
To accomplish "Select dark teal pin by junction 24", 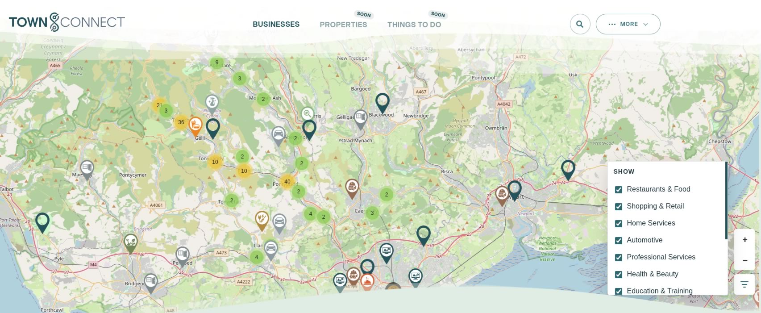I will [x=568, y=170].
